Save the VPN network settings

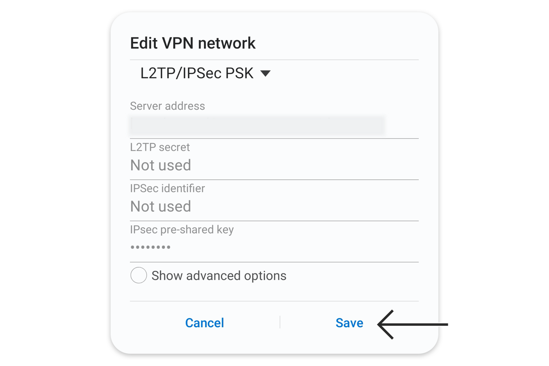pos(349,323)
